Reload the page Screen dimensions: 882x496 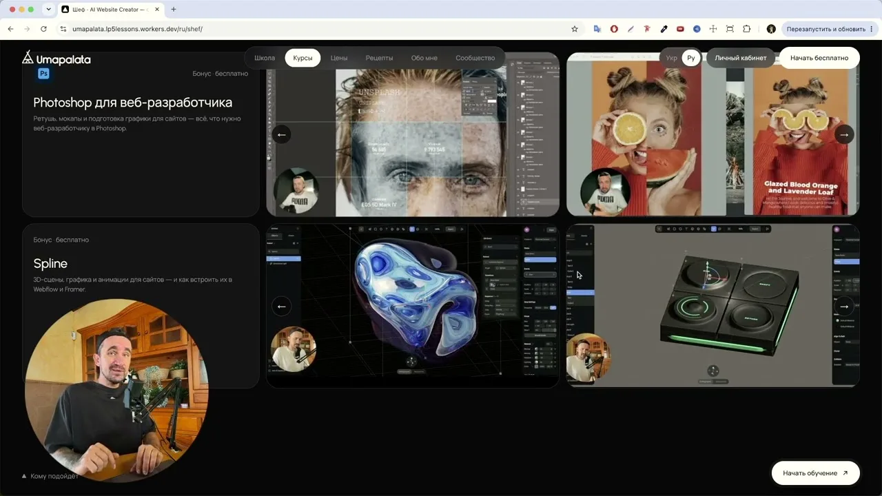(43, 29)
